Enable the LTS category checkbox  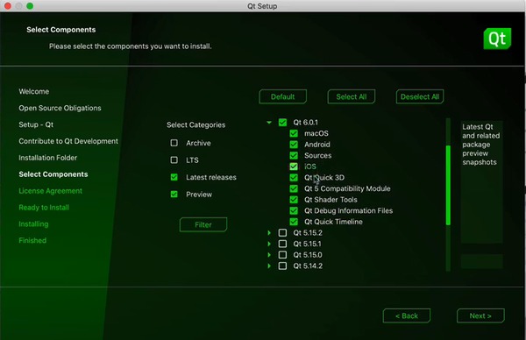coord(174,160)
